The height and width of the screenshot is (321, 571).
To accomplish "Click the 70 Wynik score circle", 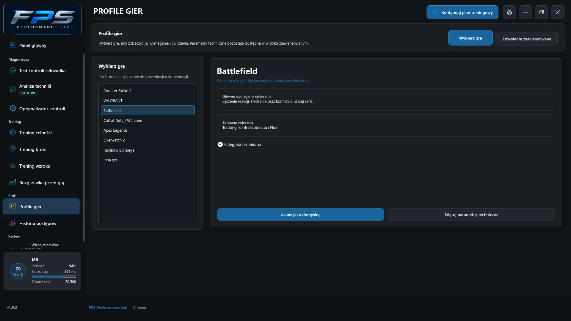I will (18, 271).
